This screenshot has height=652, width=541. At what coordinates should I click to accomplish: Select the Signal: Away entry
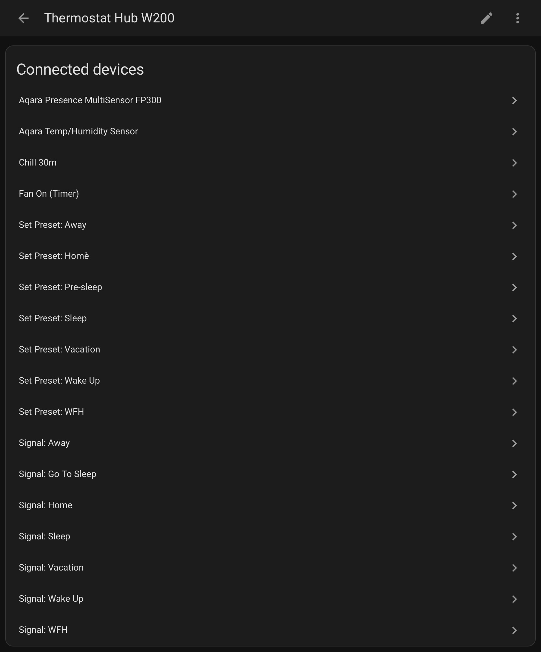44,443
